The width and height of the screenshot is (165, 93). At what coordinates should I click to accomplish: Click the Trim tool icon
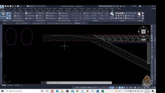point(99,13)
